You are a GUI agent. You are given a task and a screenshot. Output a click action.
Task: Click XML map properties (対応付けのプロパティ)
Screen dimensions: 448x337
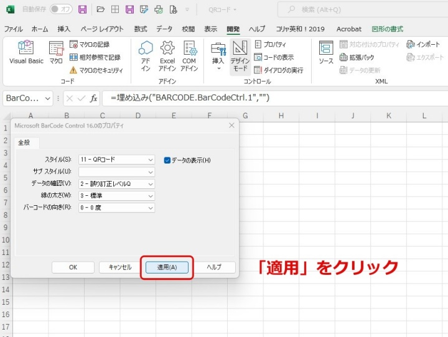point(369,45)
